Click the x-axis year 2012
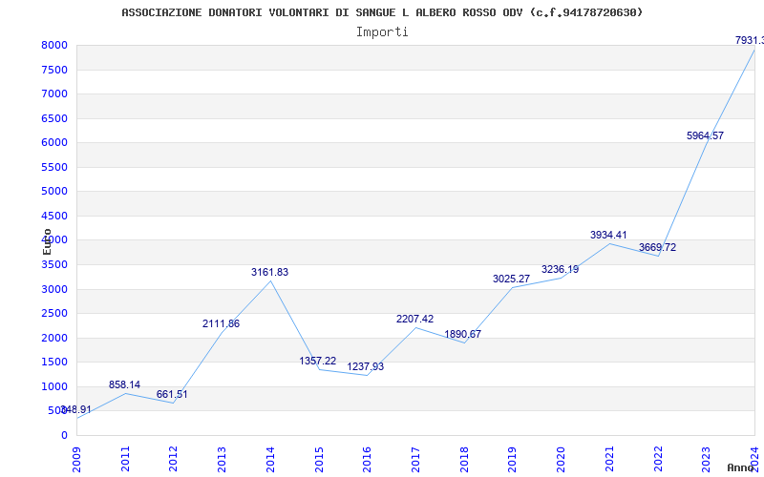 click(173, 459)
